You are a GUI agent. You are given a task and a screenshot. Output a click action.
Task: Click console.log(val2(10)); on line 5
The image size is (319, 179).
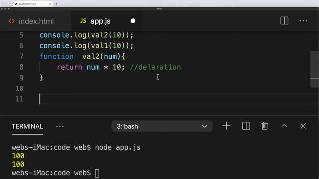[86, 35]
